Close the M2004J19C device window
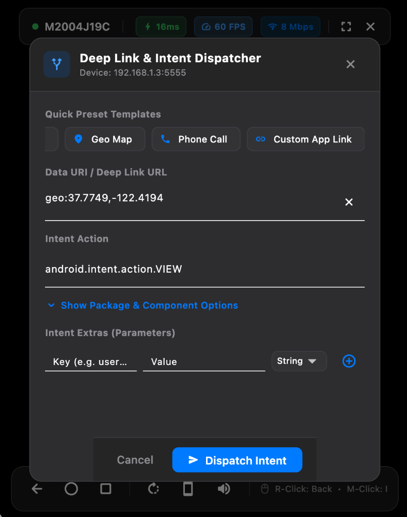The image size is (407, 517). [370, 27]
